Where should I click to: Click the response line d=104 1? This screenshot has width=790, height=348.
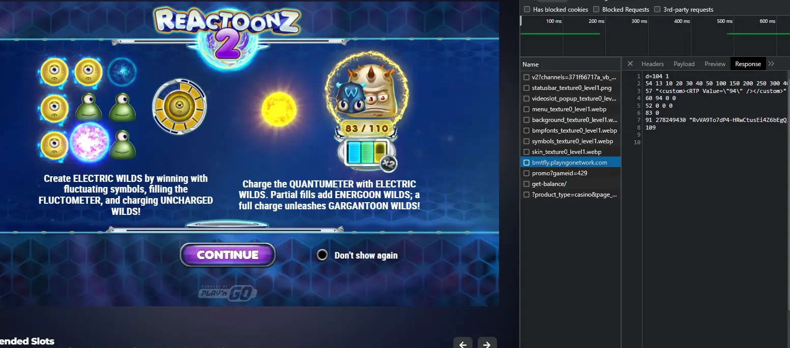[x=657, y=76]
